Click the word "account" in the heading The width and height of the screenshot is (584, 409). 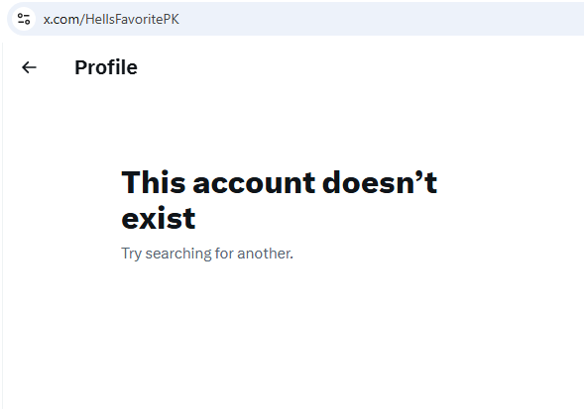click(x=254, y=183)
